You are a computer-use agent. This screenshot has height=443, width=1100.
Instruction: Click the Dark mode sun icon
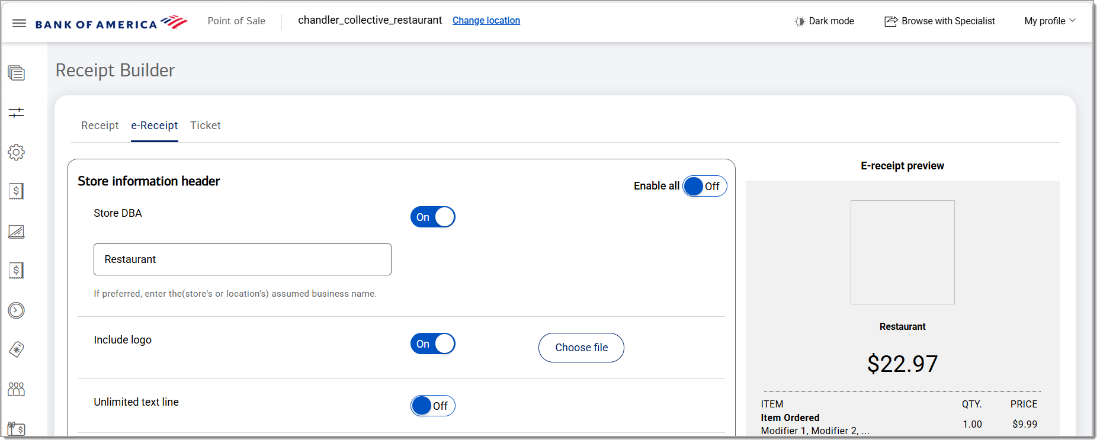800,21
